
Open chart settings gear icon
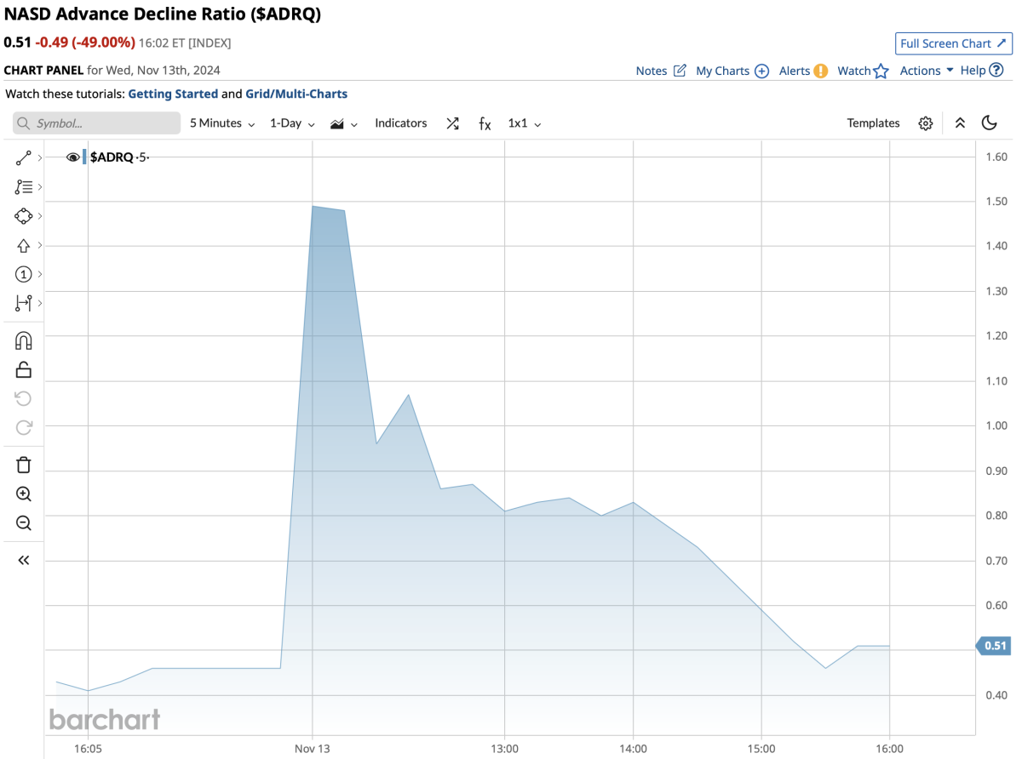(x=926, y=123)
